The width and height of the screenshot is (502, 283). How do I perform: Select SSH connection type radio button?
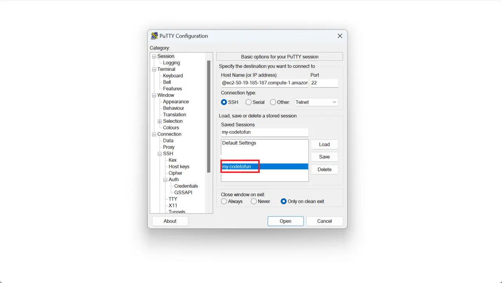tap(224, 102)
